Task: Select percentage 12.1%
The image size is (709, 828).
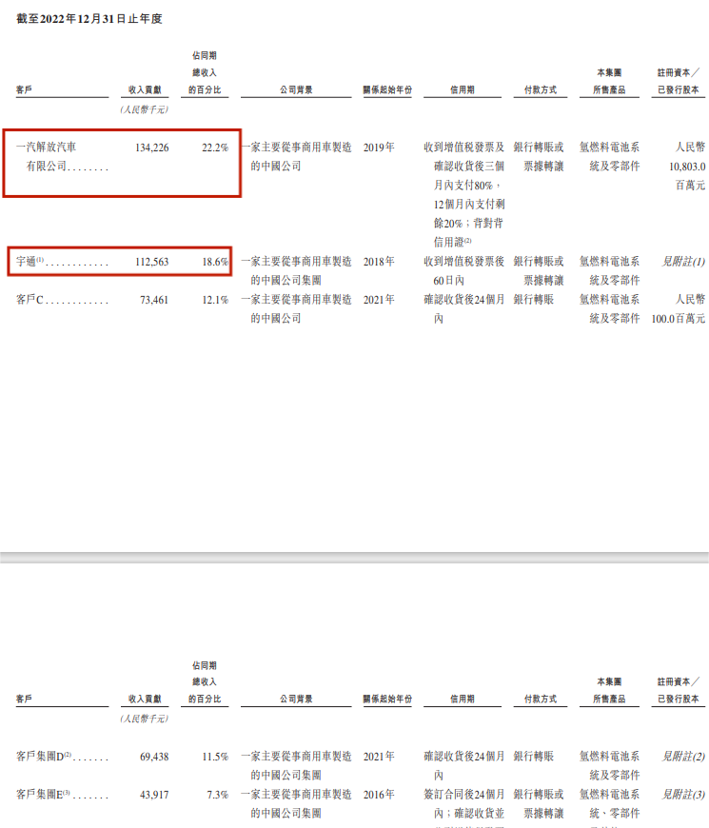Action: [215, 300]
